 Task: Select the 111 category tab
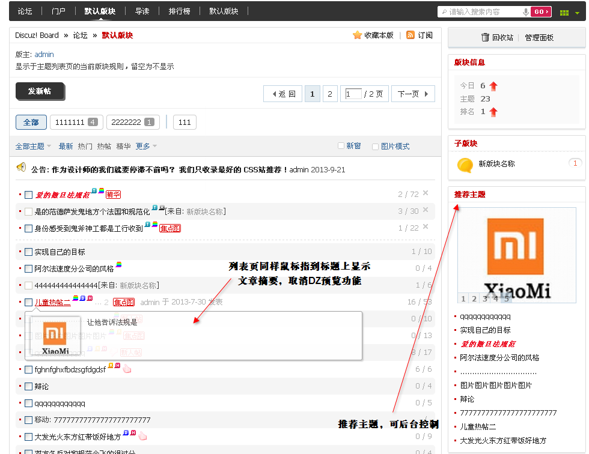pos(185,123)
